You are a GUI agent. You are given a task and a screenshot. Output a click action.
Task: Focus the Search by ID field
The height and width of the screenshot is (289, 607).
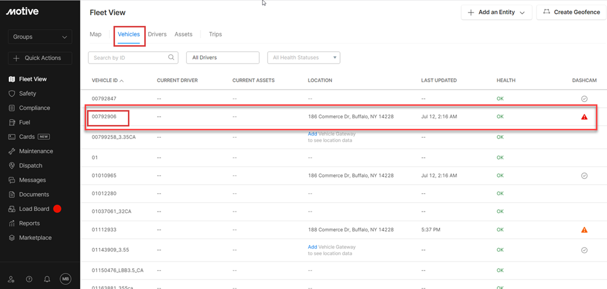(x=133, y=58)
